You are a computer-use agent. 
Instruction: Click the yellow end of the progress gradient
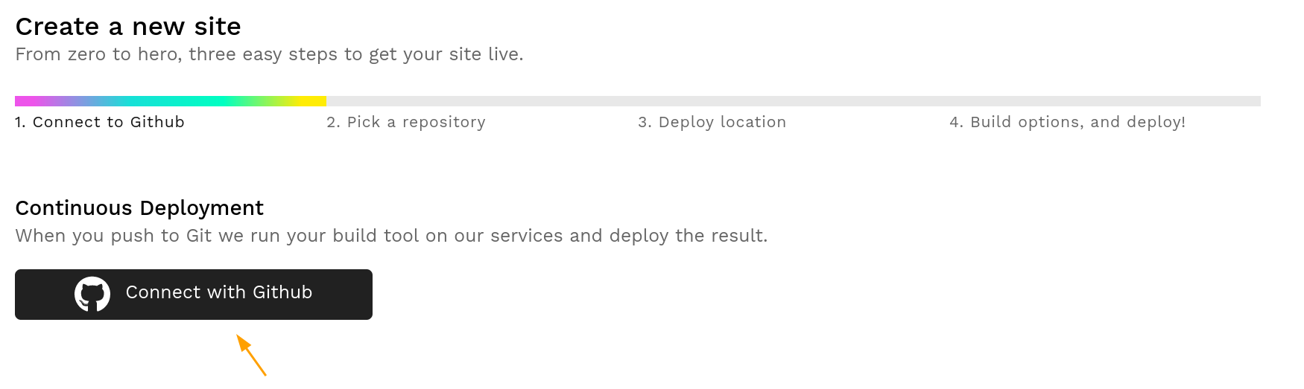click(317, 101)
